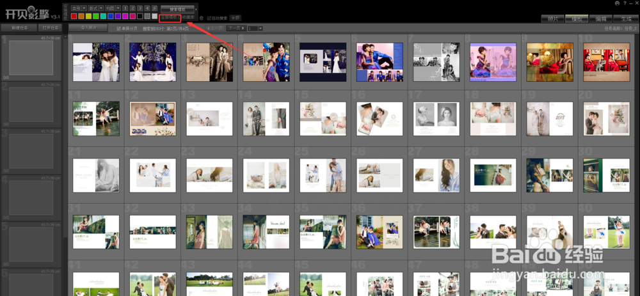Expand arrow right of 搜索模板 button
The height and width of the screenshot is (296, 640).
tap(196, 10)
